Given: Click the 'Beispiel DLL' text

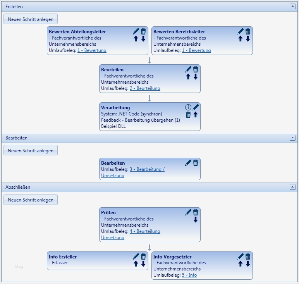Looking at the screenshot, I should coord(113,126).
